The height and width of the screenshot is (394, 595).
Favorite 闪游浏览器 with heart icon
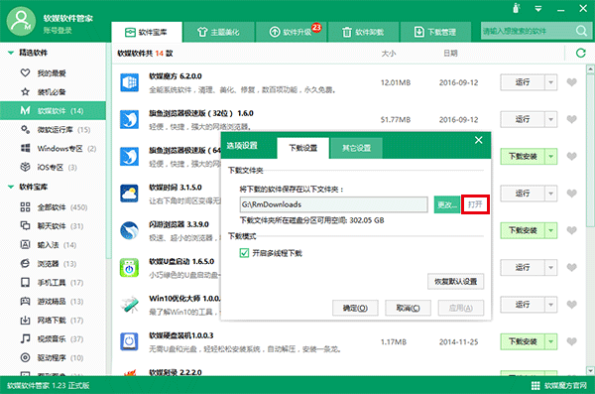point(571,230)
